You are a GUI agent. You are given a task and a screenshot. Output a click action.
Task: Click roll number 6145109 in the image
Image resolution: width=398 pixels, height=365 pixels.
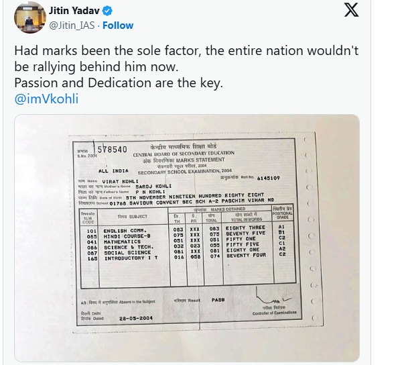click(268, 178)
